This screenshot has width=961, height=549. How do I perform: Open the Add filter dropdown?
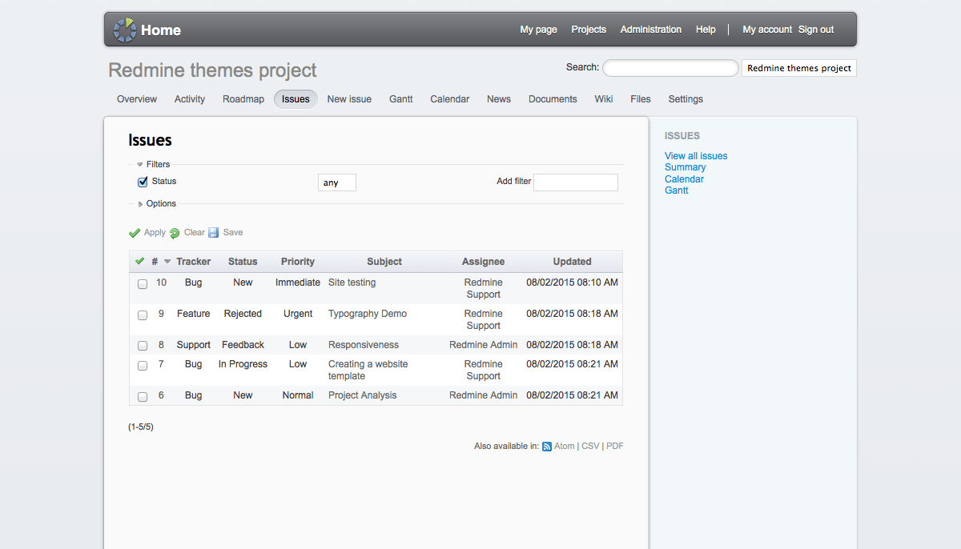[576, 182]
